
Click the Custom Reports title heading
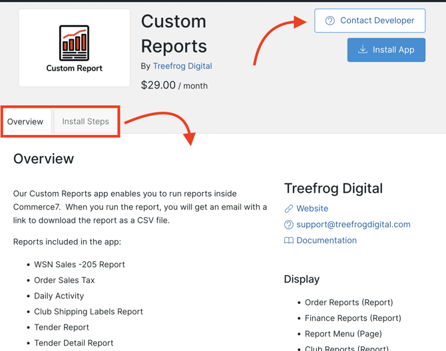point(174,33)
